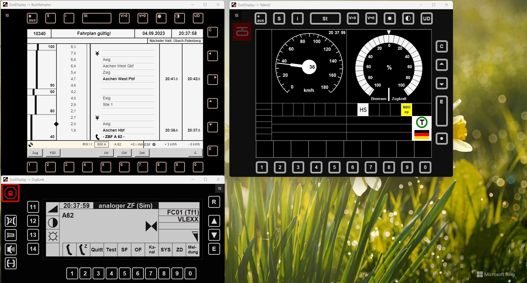Click the ]2[ key in Zugfunk
527x283 pixels.
11,221
